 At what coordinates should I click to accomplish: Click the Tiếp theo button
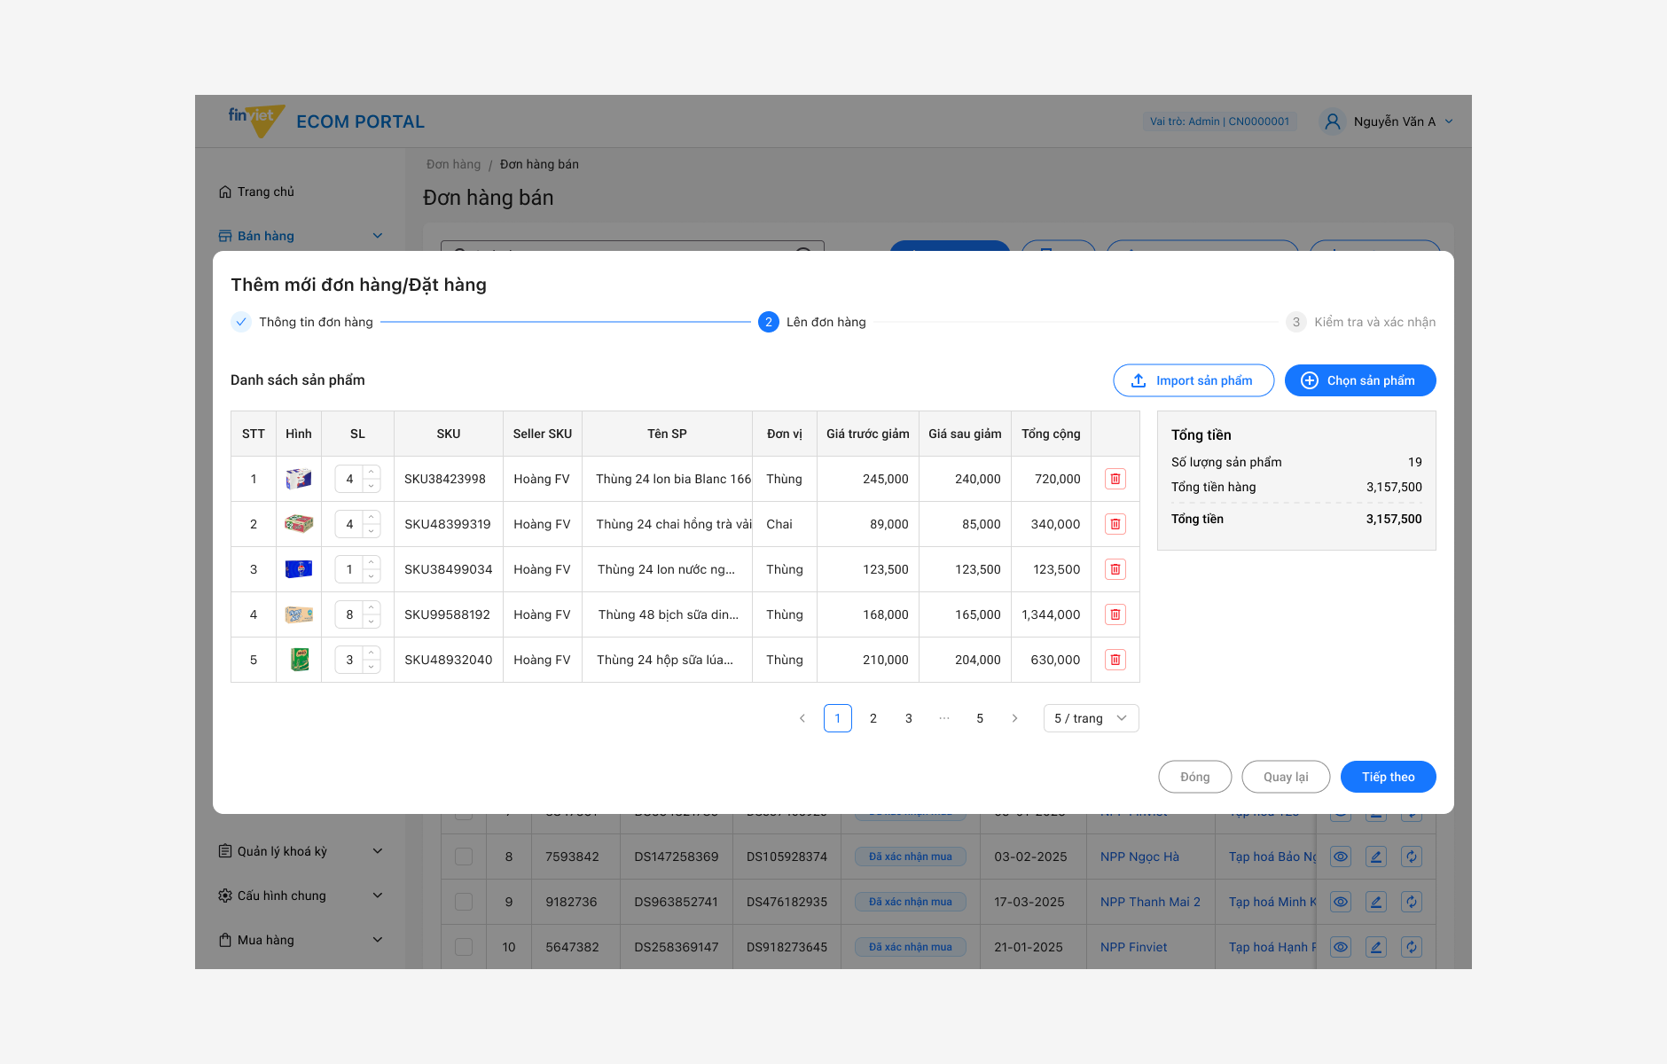pyautogui.click(x=1389, y=777)
